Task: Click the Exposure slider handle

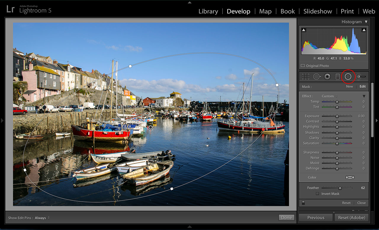Action: [x=337, y=116]
